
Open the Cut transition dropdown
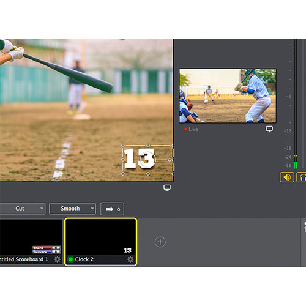pos(23,209)
